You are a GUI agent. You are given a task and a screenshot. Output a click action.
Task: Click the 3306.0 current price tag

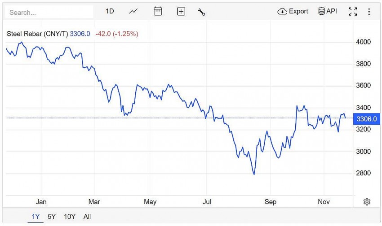click(x=366, y=119)
